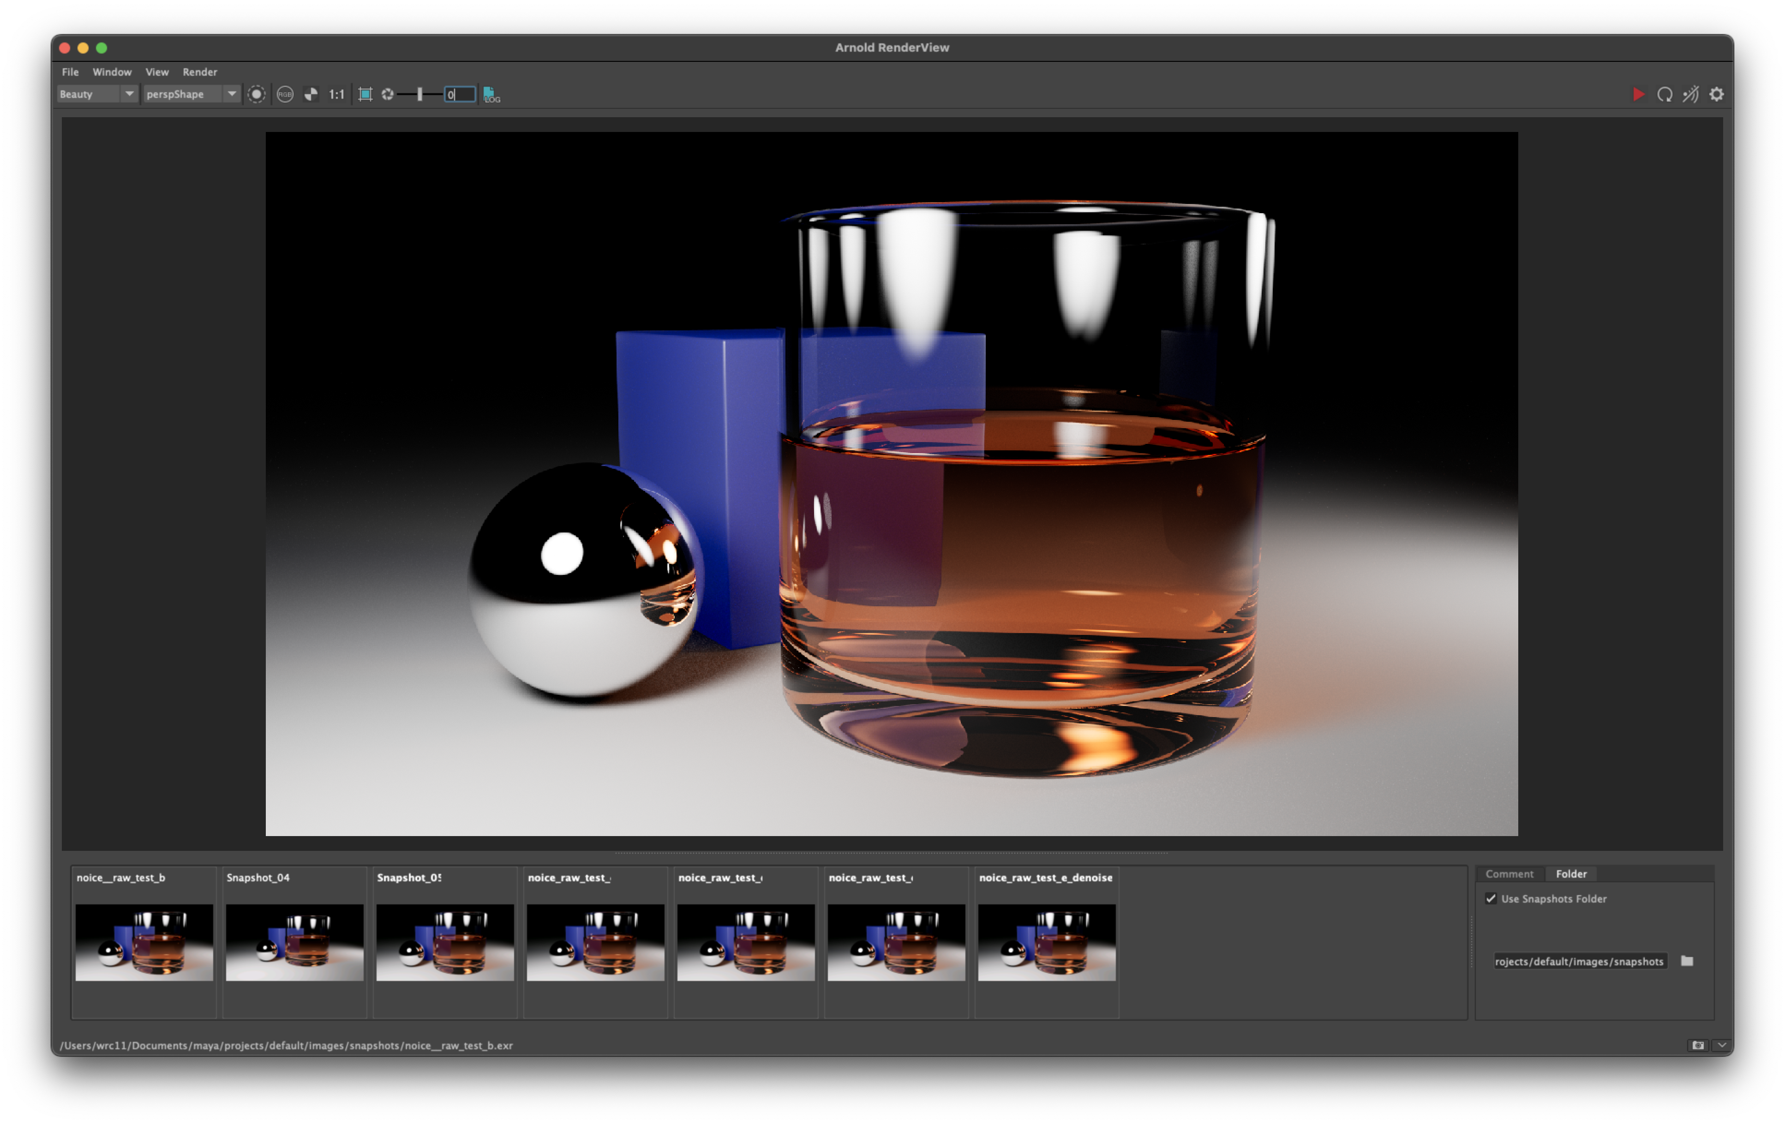Toggle the debug shading wand icon
1785x1124 pixels.
click(1690, 94)
